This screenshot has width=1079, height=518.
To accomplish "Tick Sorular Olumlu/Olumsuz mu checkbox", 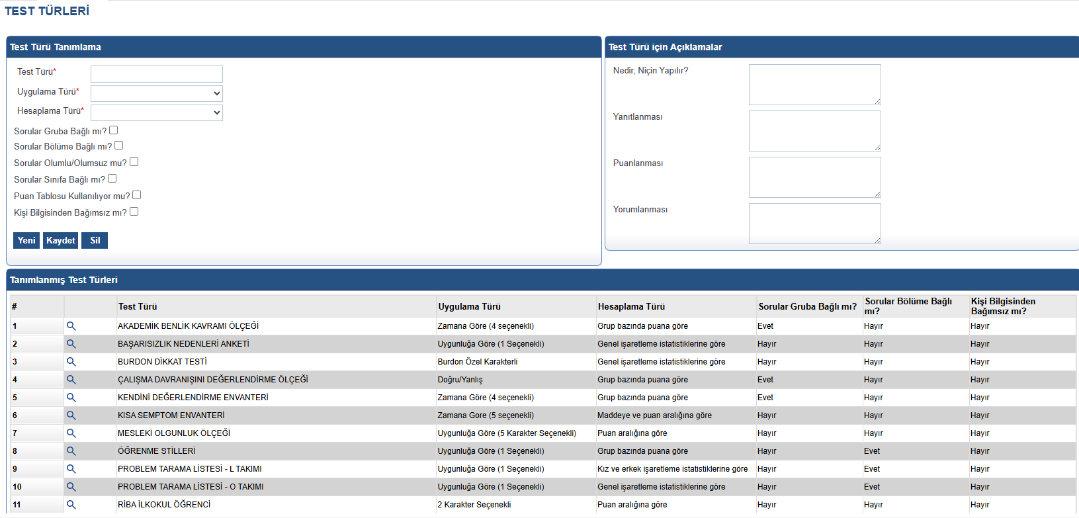I will point(134,162).
